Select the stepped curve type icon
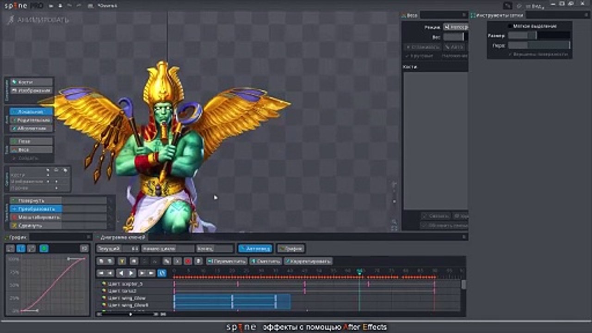 (31, 248)
